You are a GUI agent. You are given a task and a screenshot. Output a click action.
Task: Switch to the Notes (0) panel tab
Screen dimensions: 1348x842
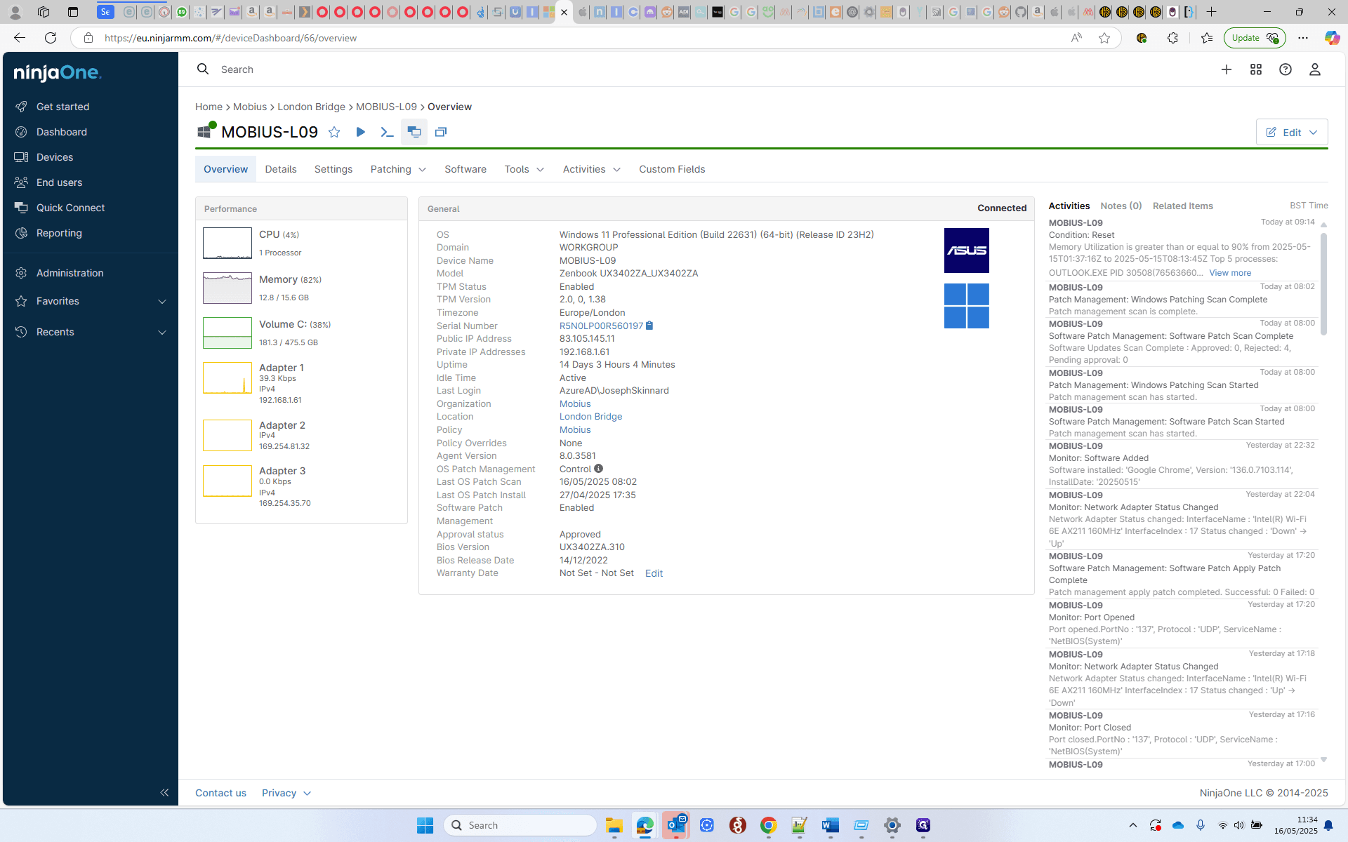[x=1121, y=206]
